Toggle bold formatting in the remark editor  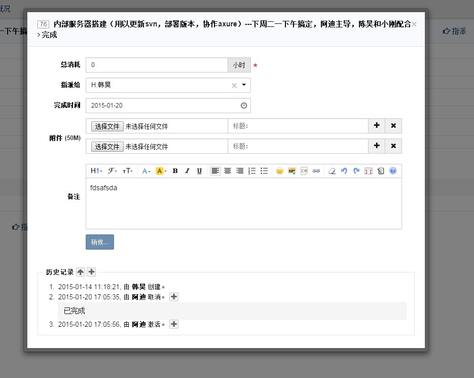tap(175, 171)
